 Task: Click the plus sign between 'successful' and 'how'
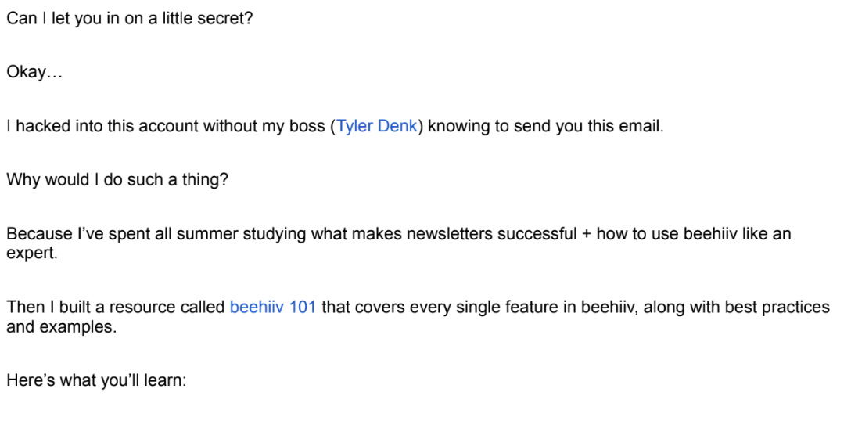point(587,234)
